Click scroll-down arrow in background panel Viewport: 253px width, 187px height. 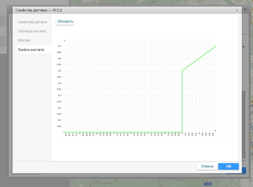pos(243,161)
